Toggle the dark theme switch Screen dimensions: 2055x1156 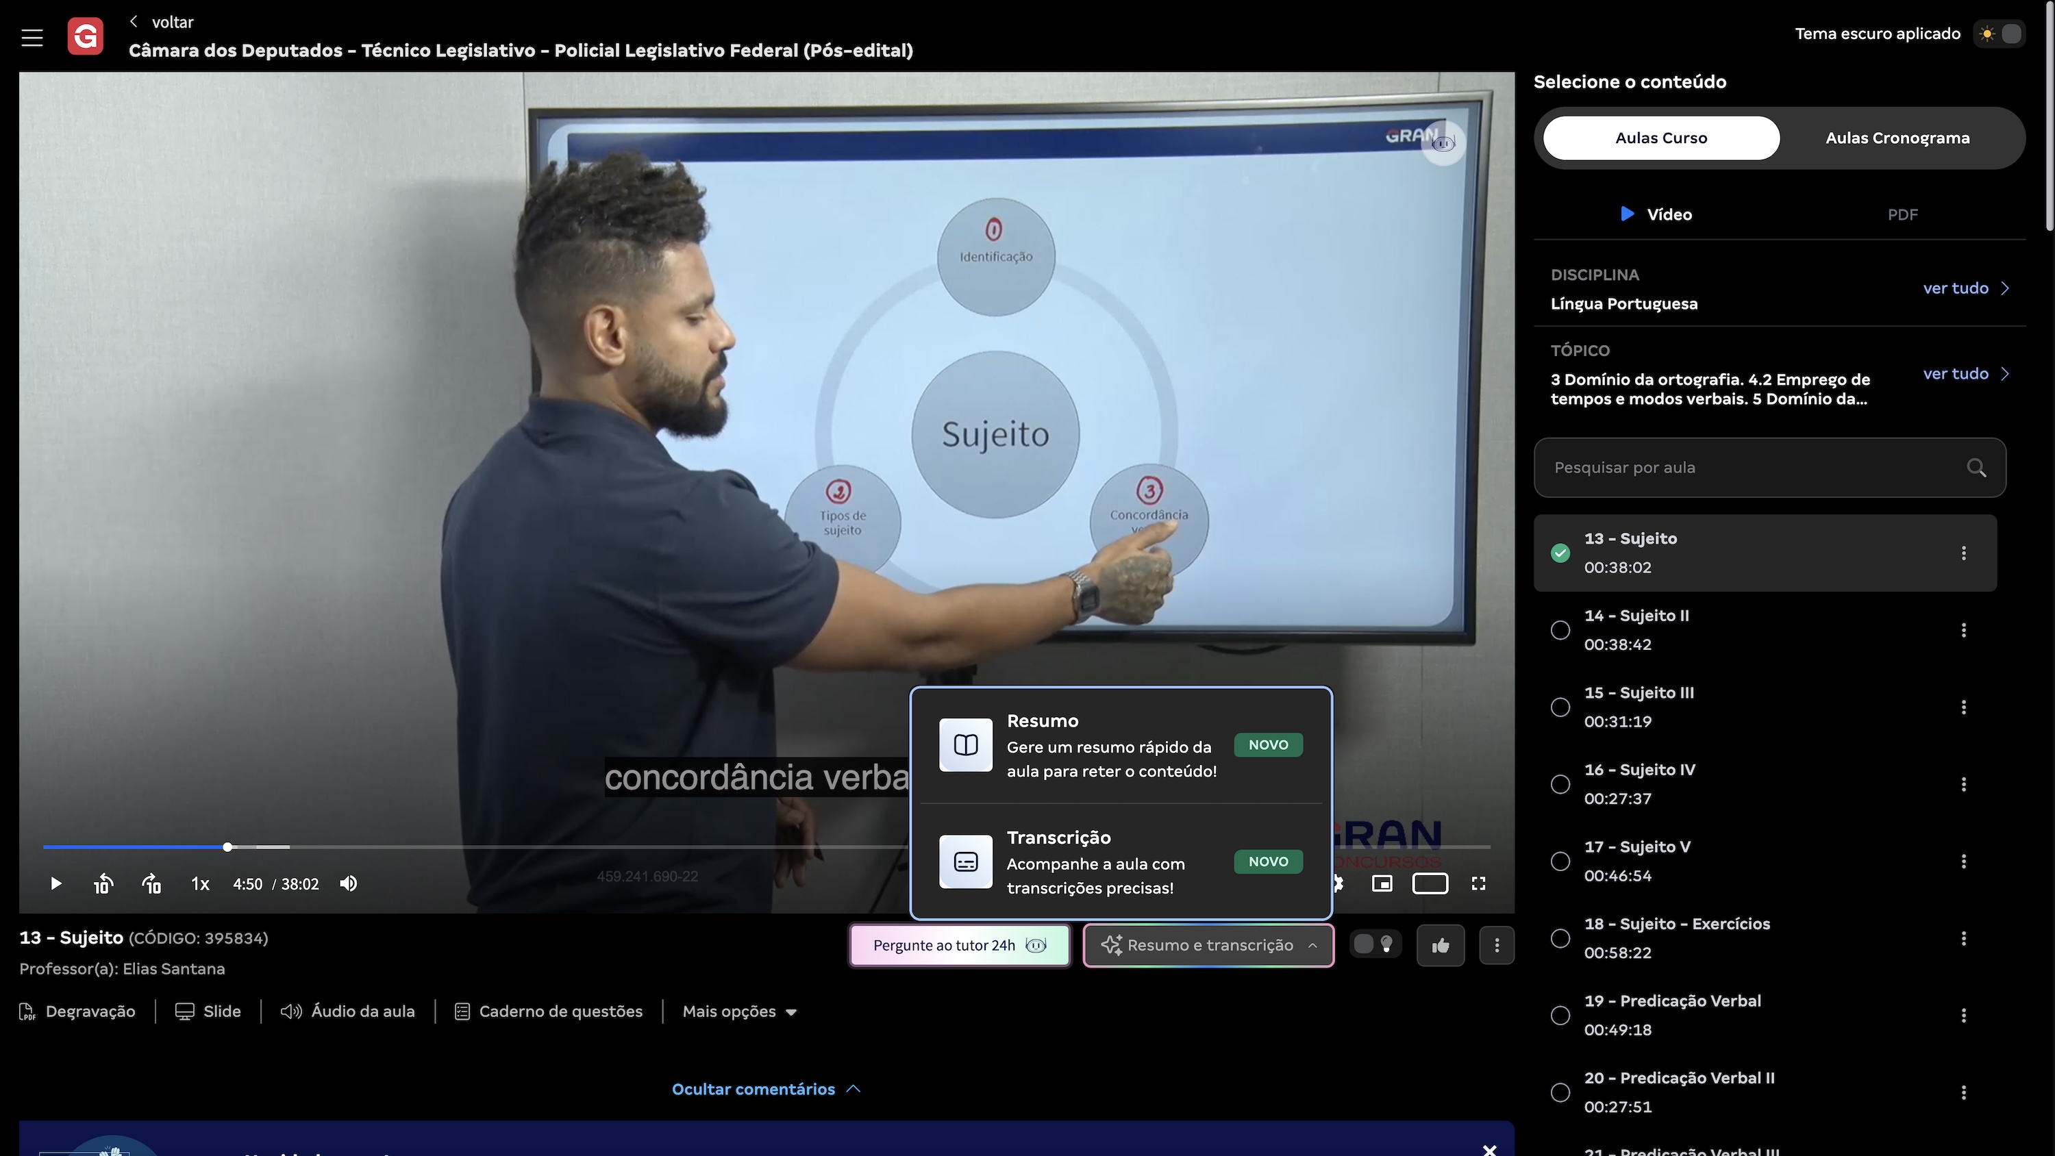pyautogui.click(x=2000, y=34)
